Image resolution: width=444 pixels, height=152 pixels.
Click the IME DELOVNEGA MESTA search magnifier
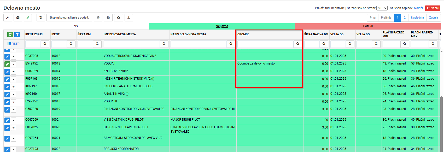(164, 44)
